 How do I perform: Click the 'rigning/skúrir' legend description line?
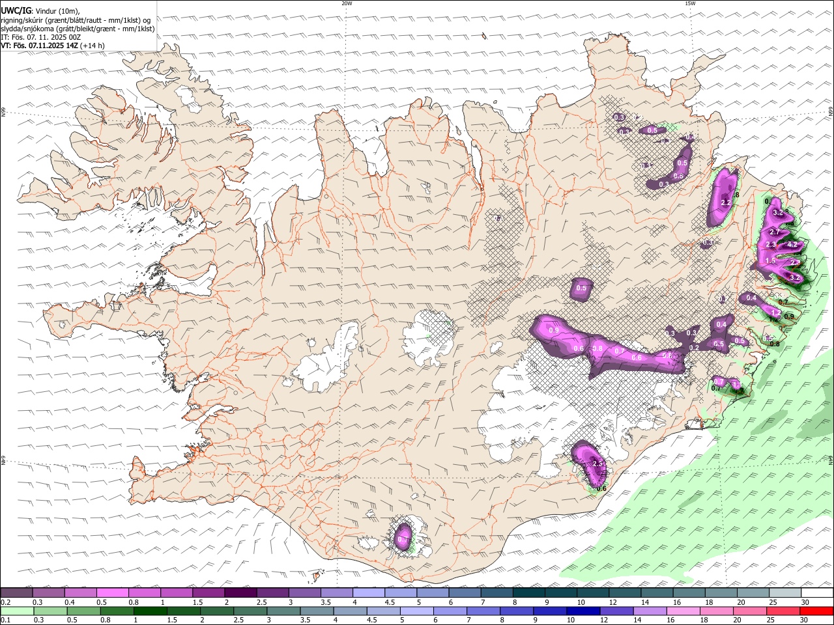[x=76, y=20]
